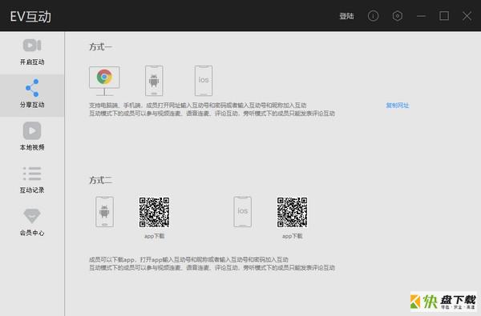Click app下载 label under iOS QR code
The height and width of the screenshot is (316, 481).
[292, 236]
